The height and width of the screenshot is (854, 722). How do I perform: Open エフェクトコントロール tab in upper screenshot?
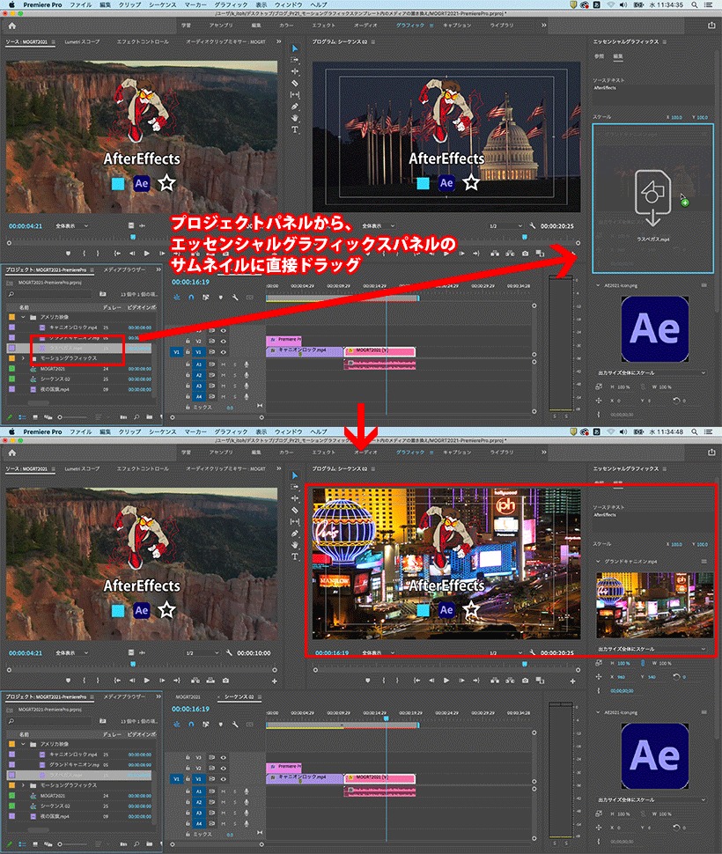click(x=142, y=41)
